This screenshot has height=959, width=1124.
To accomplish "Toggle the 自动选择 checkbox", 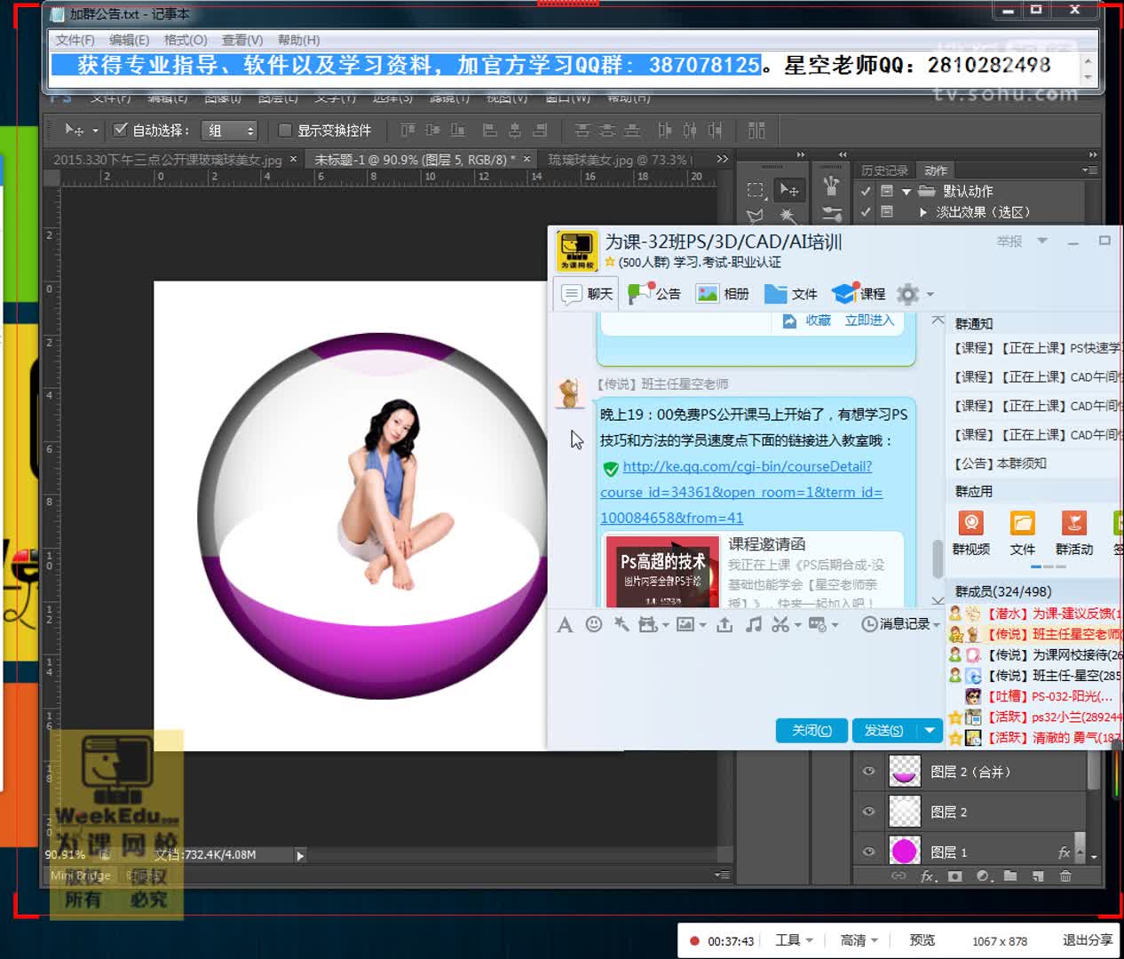I will pyautogui.click(x=121, y=130).
